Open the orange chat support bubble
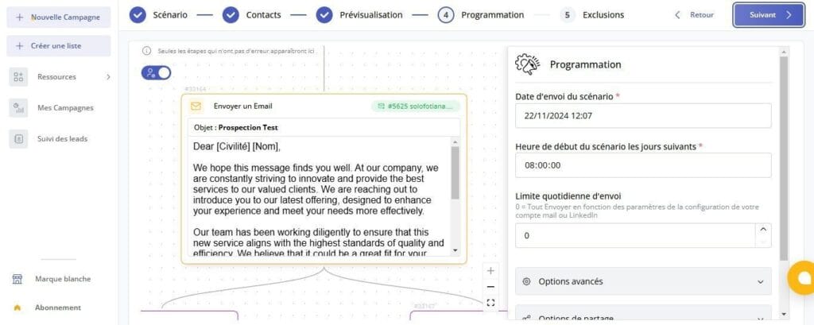The height and width of the screenshot is (325, 814). 801,277
